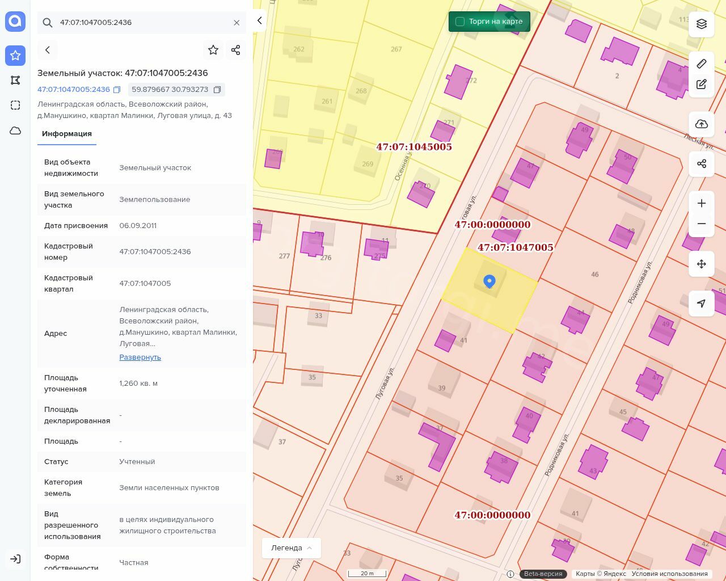Open the Favorites section in sidebar
726x581 pixels.
click(15, 56)
